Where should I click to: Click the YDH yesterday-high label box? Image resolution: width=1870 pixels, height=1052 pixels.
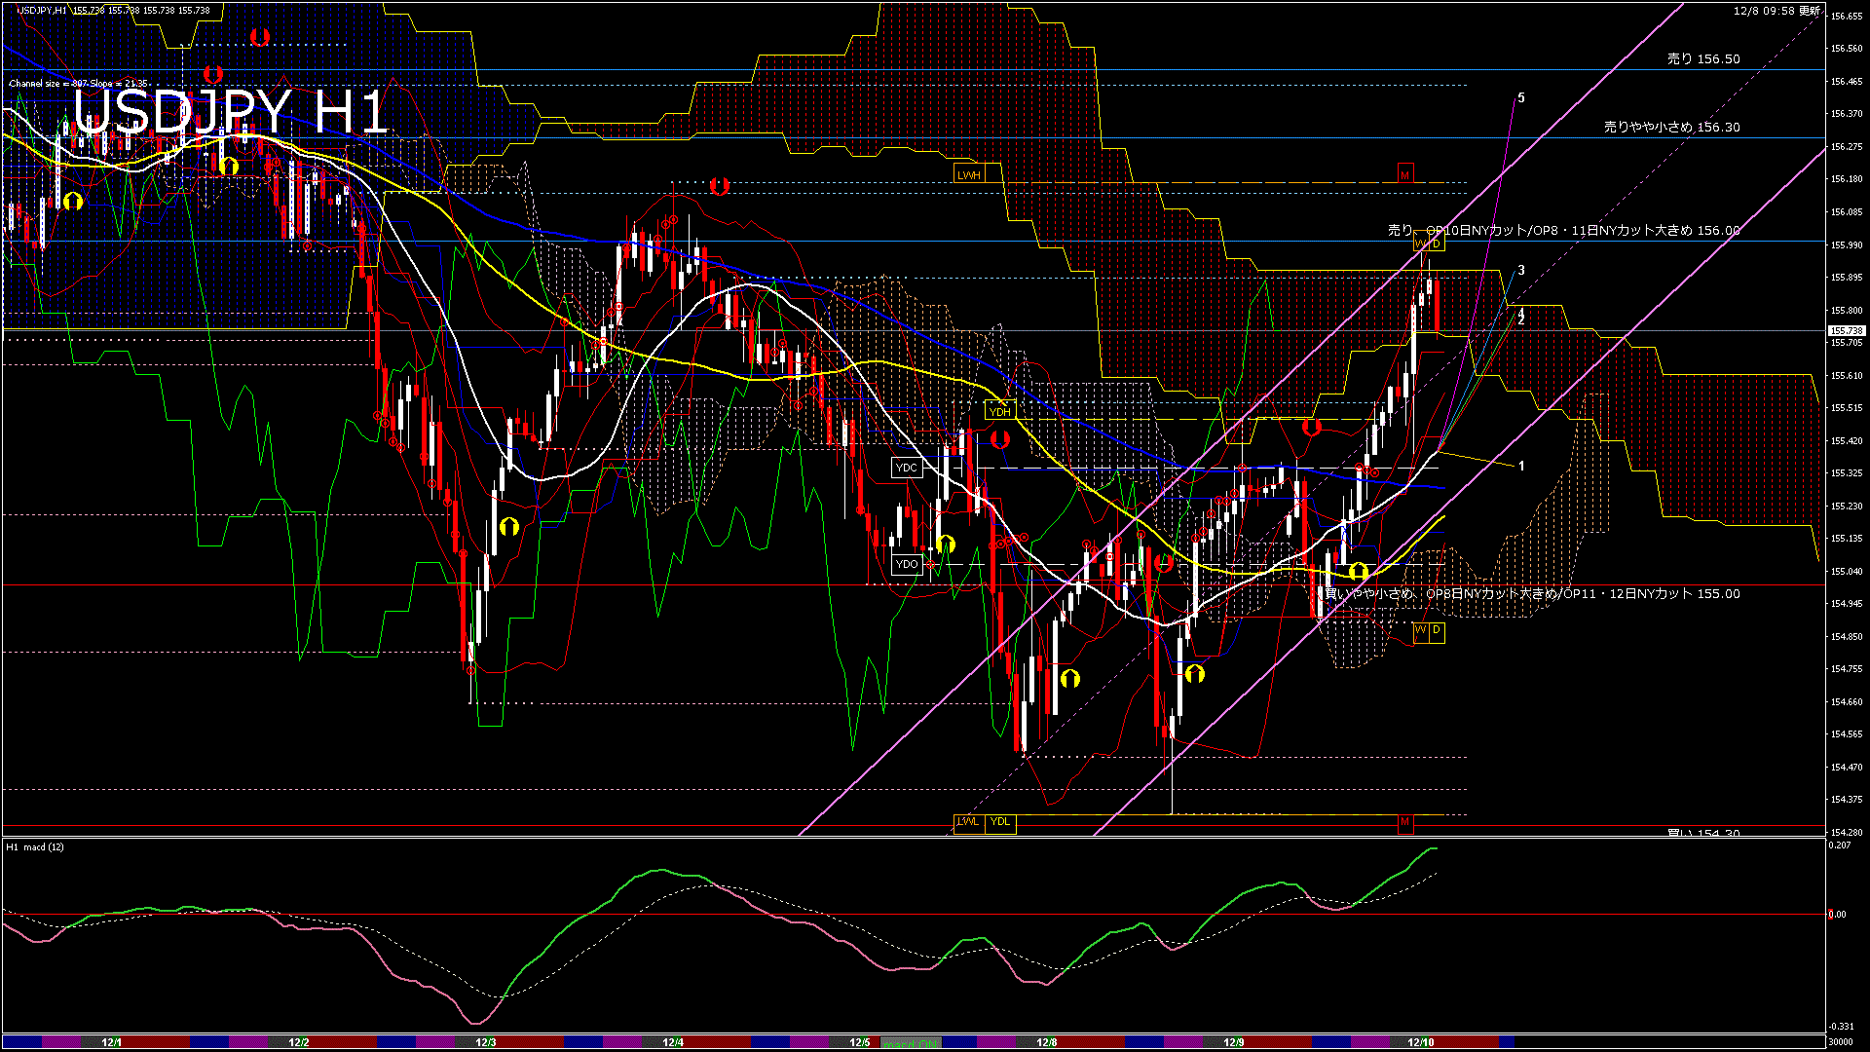tap(999, 412)
